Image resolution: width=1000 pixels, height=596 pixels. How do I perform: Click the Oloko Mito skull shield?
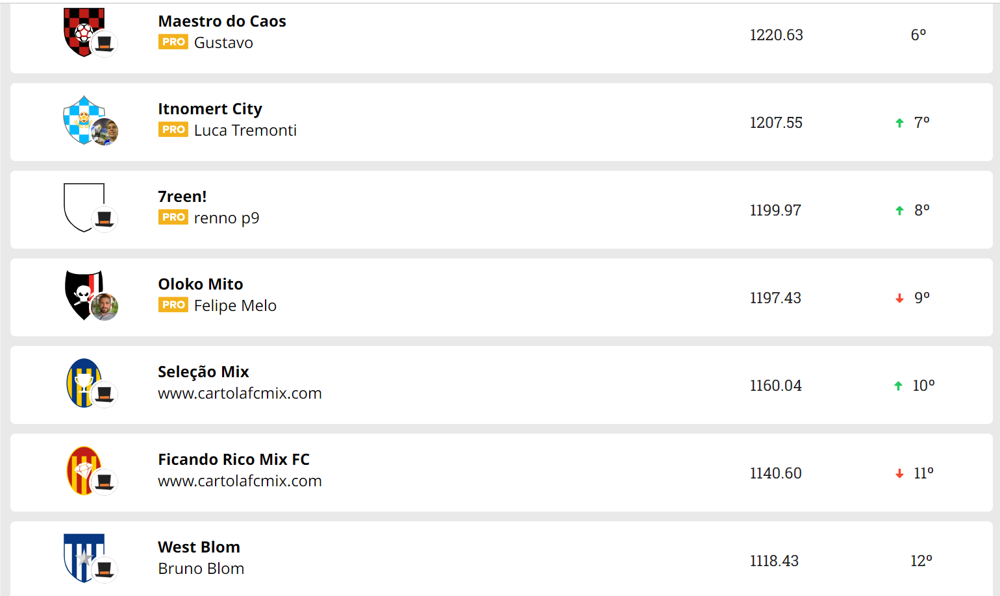tap(84, 295)
